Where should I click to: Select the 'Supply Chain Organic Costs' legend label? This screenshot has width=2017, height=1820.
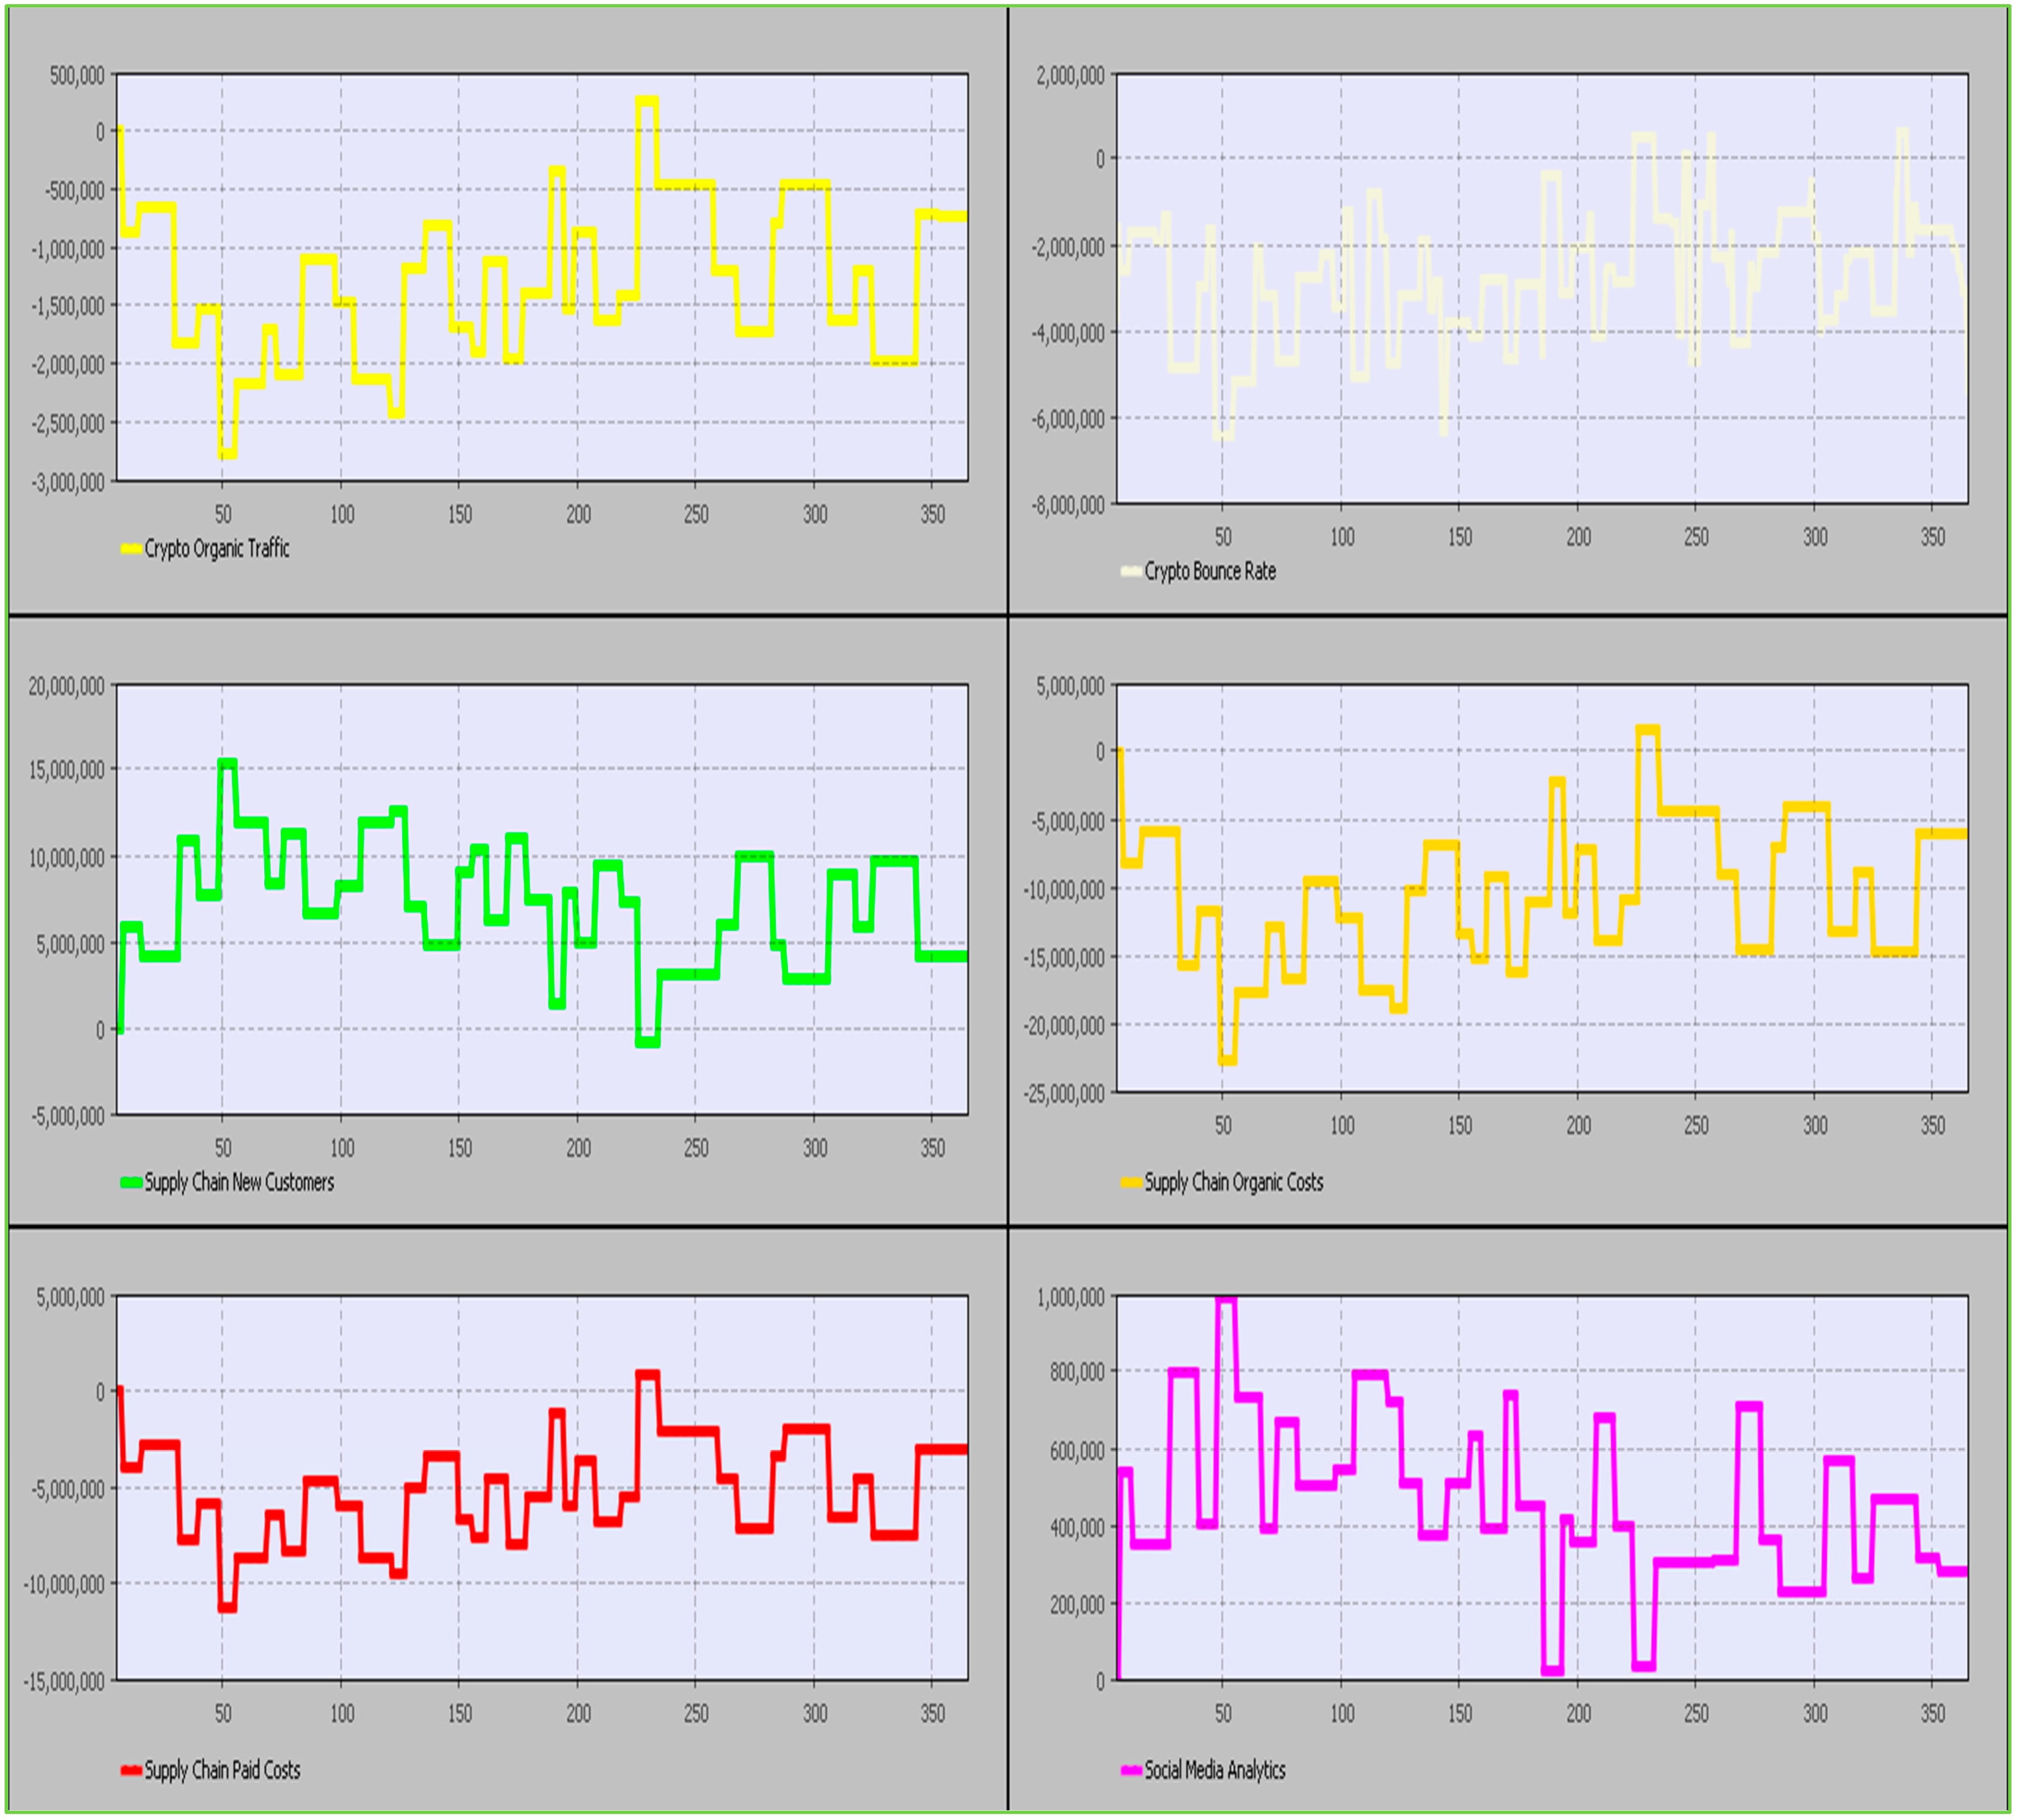1234,1182
